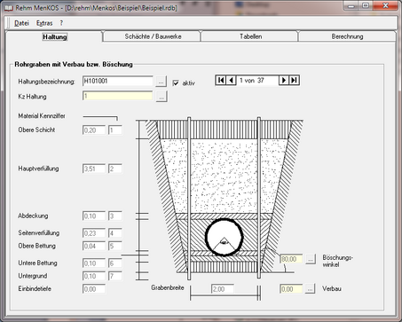Open the Extras menu
402x322 pixels.
click(44, 23)
